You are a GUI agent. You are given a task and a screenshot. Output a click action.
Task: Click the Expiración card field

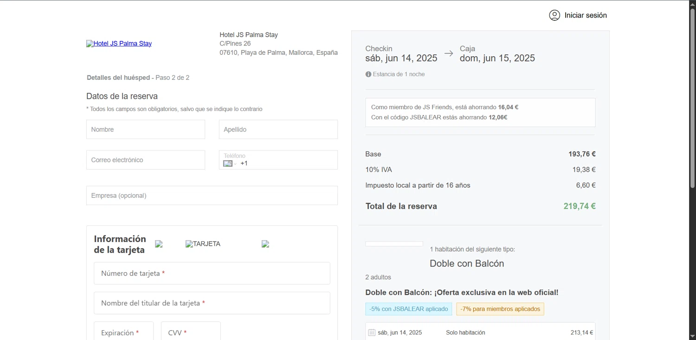(123, 332)
